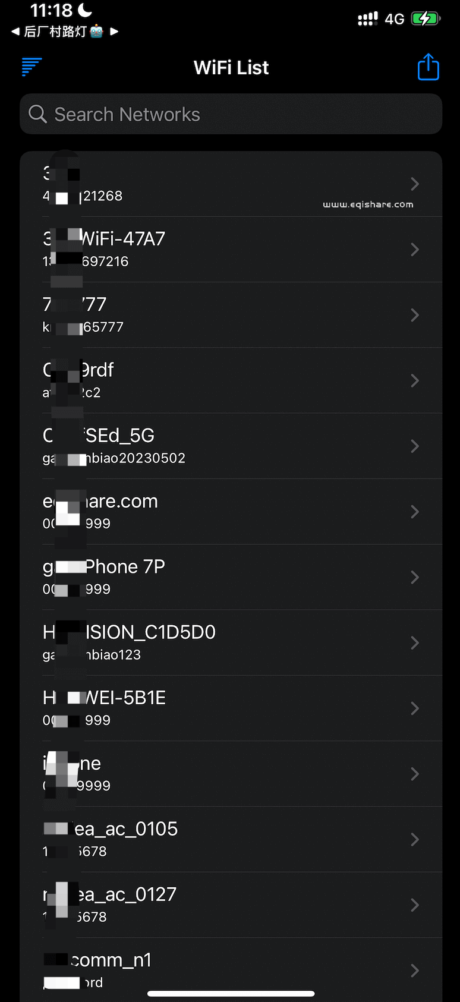460x1002 pixels.
Task: Expand chevron for ISION_C1D5D0 network
Action: point(415,643)
